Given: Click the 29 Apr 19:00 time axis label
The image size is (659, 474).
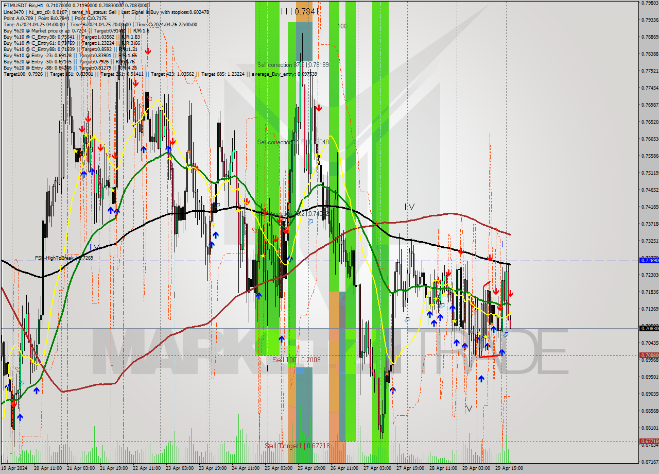Looking at the screenshot, I should [509, 468].
